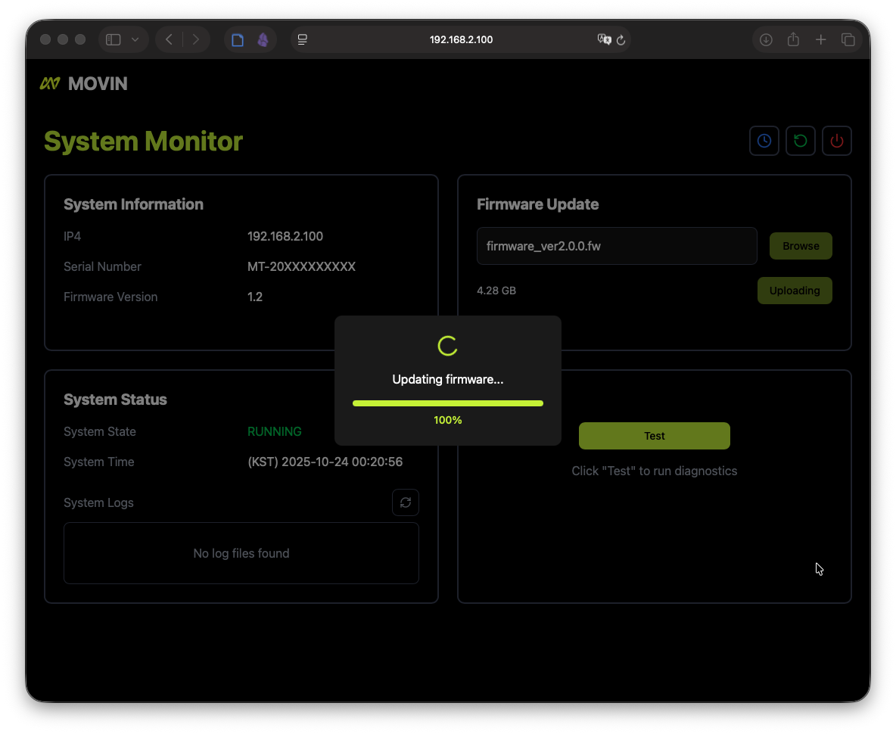
Task: Open the page reader menu icon
Action: click(303, 40)
